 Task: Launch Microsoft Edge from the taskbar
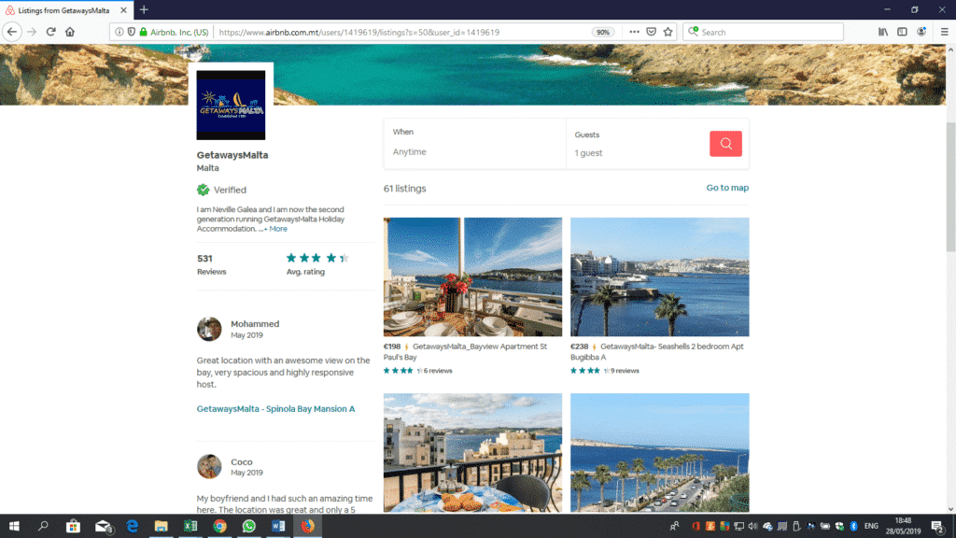tap(132, 526)
